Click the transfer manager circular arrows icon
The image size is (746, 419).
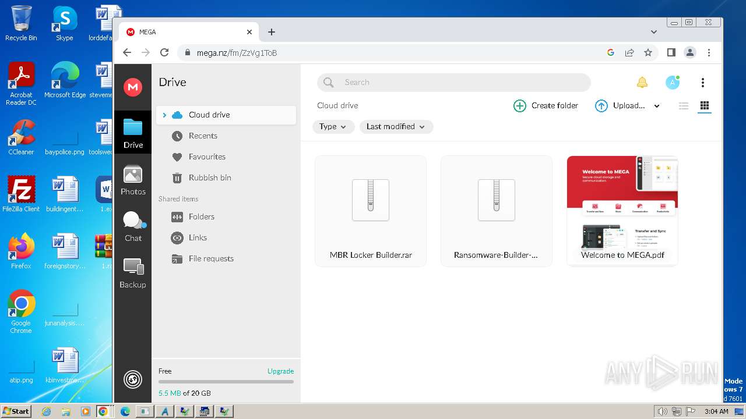click(133, 379)
